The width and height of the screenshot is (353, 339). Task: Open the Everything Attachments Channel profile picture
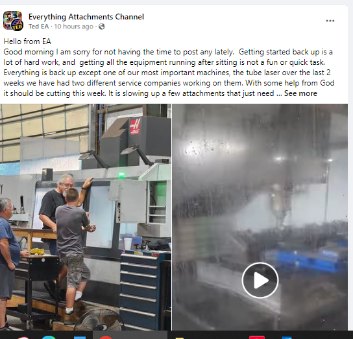point(13,21)
